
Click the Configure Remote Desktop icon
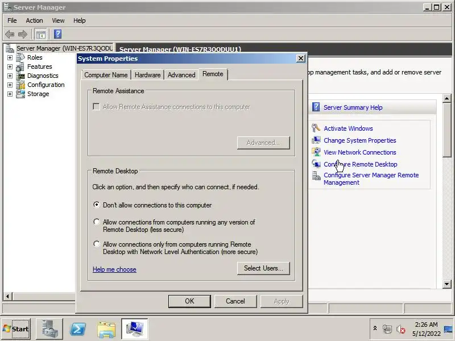coord(316,164)
